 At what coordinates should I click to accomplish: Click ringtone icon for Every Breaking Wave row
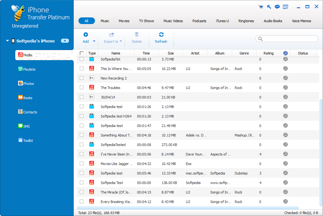[x=285, y=201]
